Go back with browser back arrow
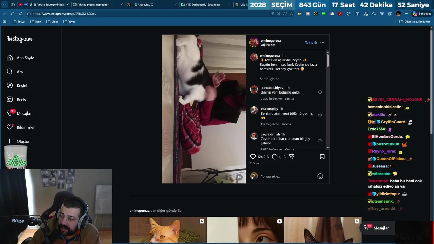Screen dimensions: 434x244 click(4, 14)
